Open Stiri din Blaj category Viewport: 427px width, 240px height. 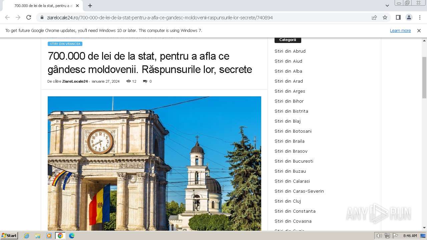[x=288, y=121]
